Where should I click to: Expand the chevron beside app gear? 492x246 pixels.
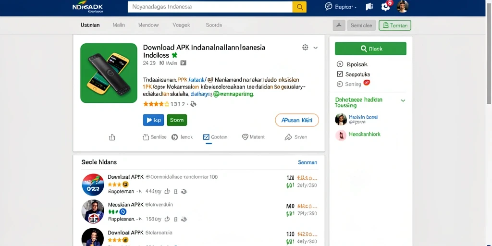(x=315, y=48)
